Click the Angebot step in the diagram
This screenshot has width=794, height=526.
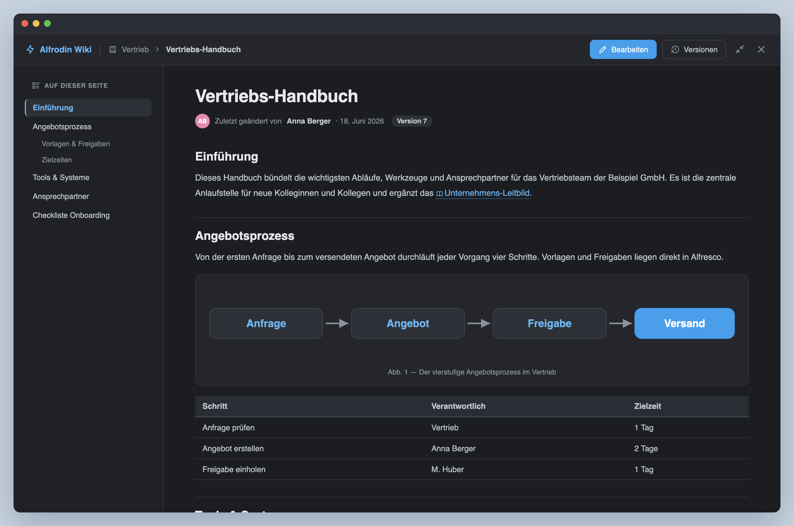click(408, 323)
